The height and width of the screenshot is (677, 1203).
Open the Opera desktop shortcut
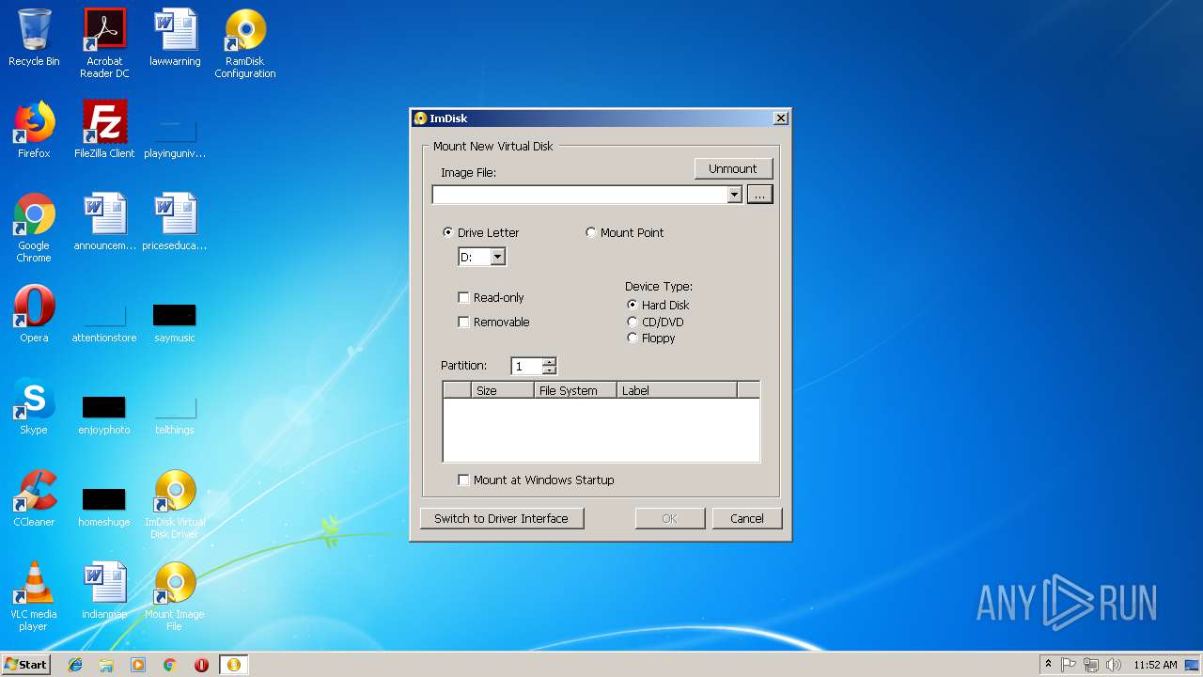click(x=34, y=314)
